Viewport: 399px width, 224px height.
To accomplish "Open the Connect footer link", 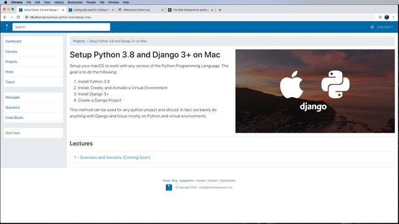I will (213, 180).
